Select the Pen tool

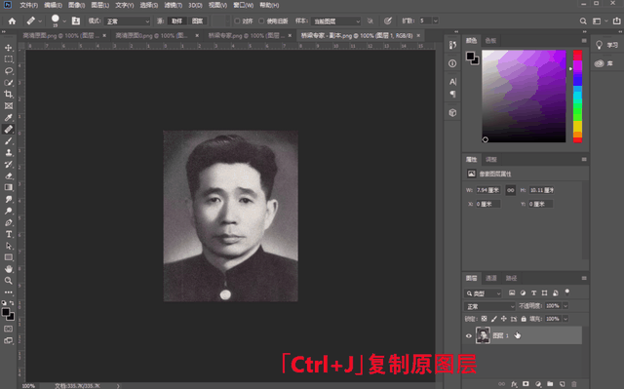tap(9, 222)
